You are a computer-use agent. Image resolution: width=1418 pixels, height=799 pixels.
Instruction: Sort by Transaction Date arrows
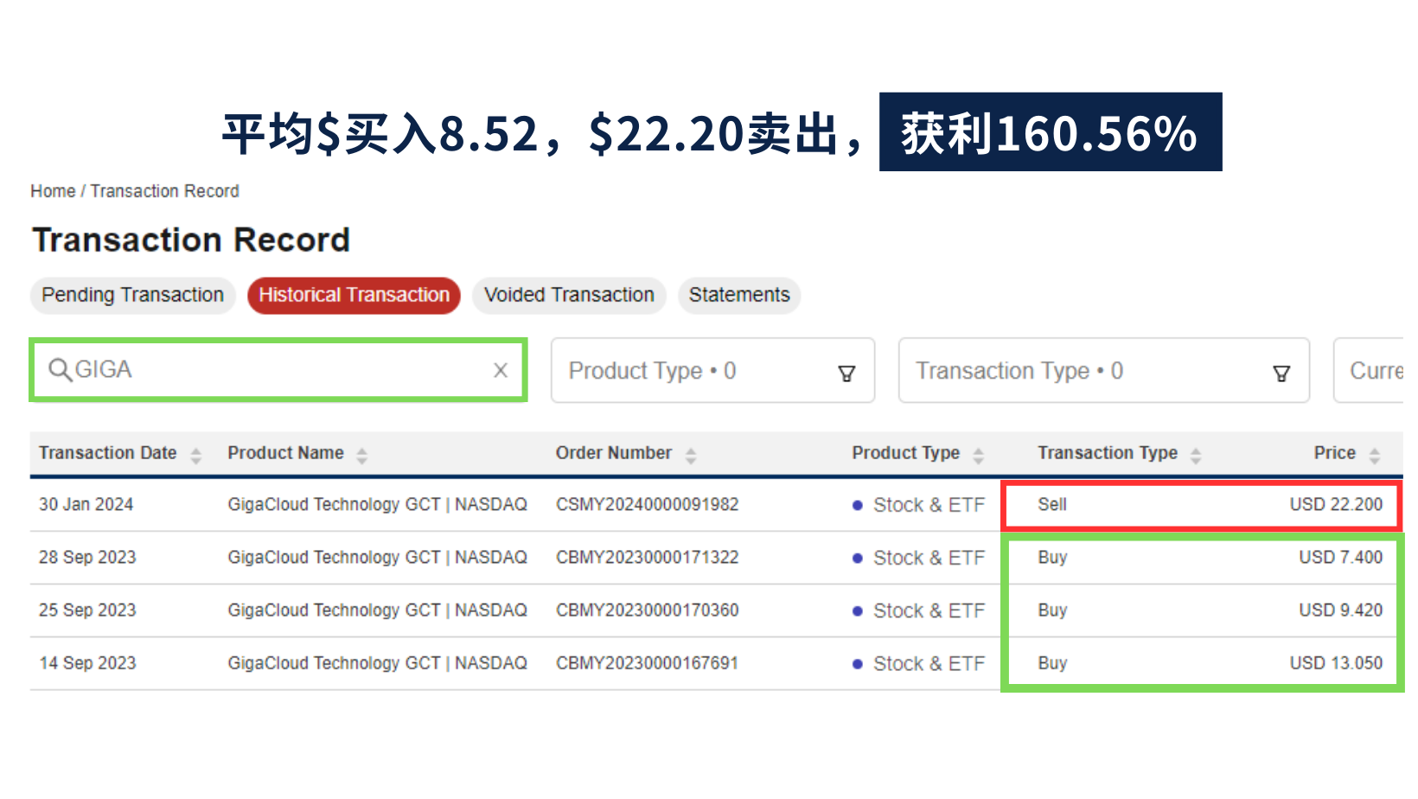(196, 455)
